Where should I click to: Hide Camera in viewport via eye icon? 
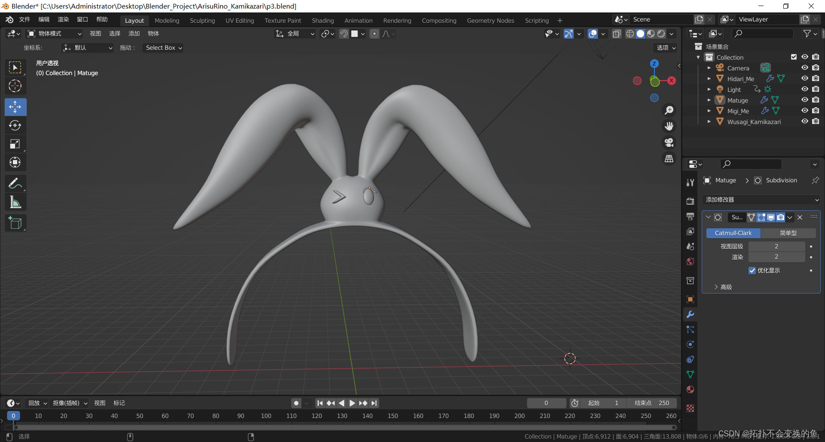pos(805,68)
